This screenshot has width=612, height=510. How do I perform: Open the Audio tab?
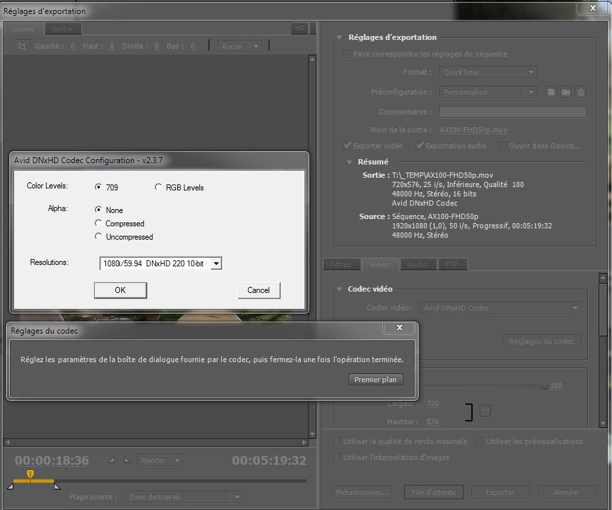pos(417,264)
